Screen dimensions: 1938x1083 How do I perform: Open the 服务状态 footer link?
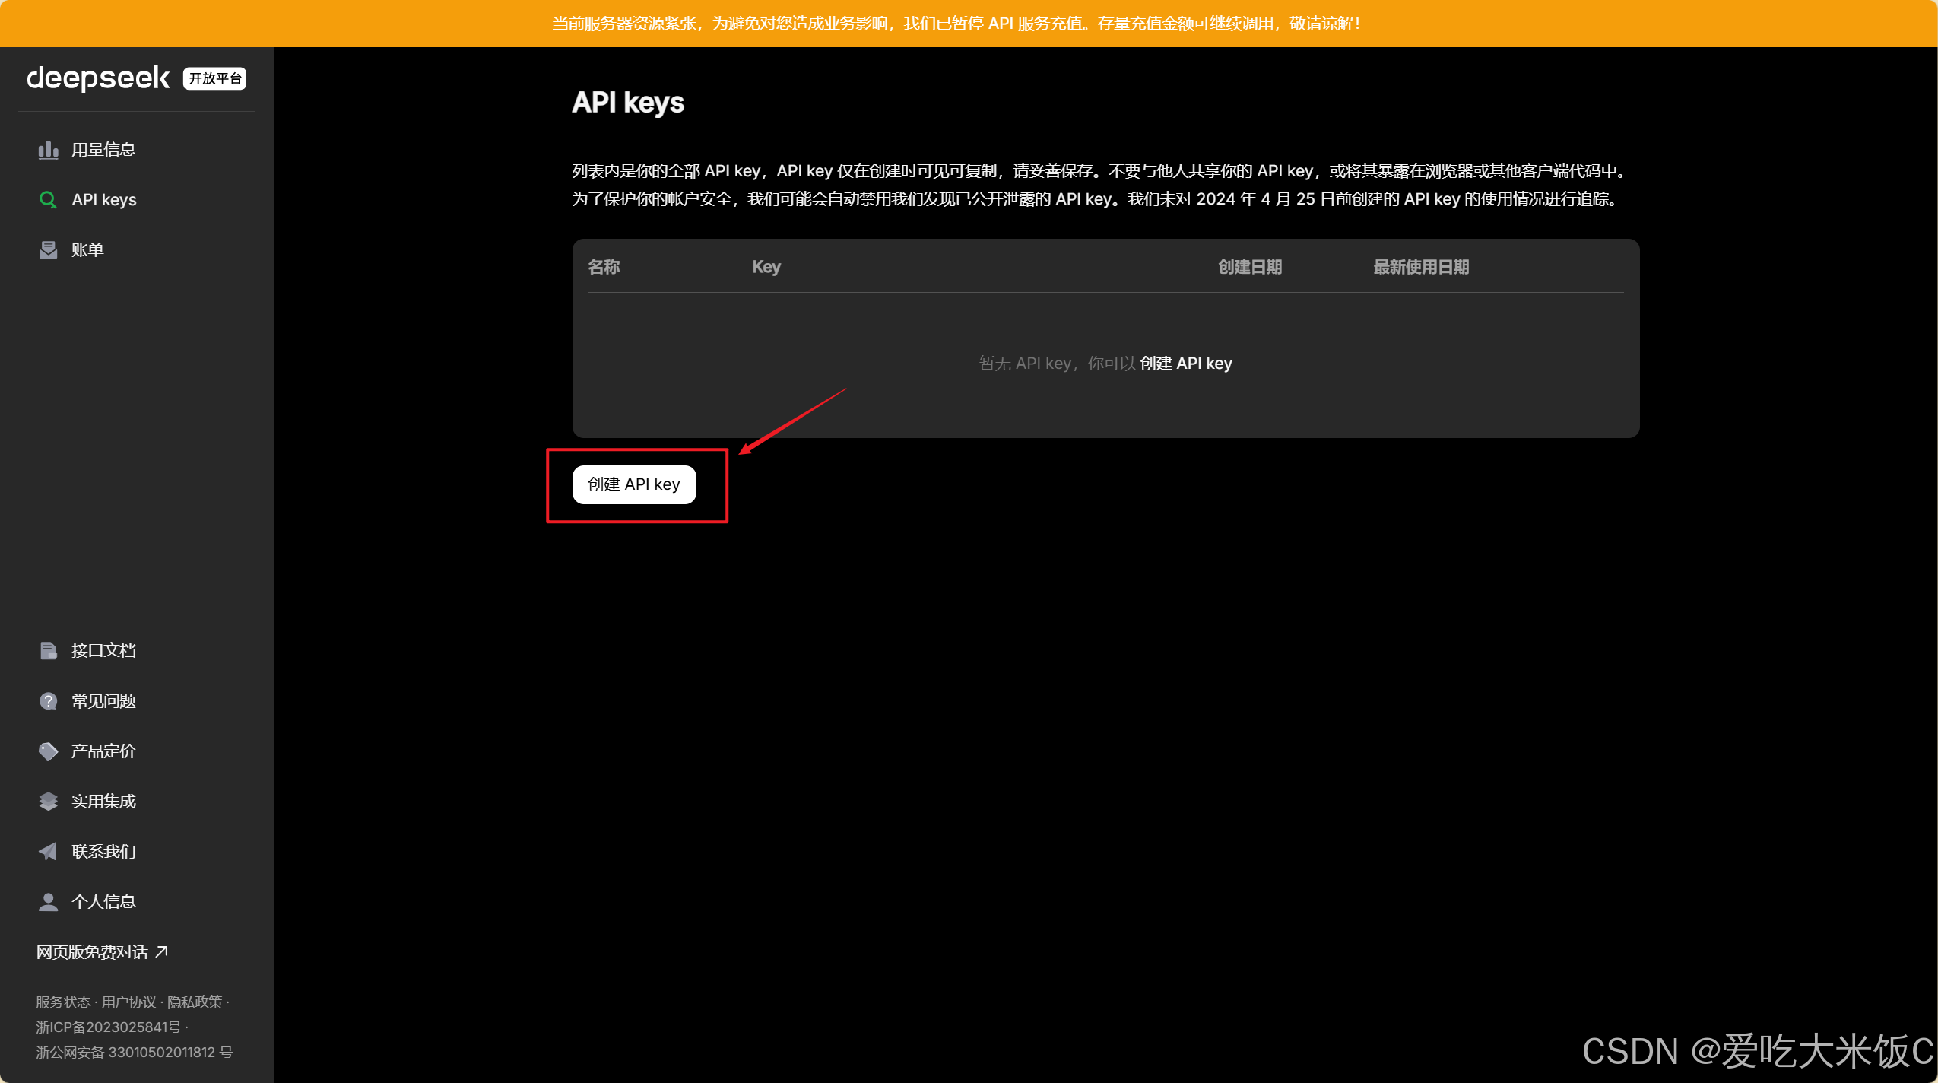63,1002
